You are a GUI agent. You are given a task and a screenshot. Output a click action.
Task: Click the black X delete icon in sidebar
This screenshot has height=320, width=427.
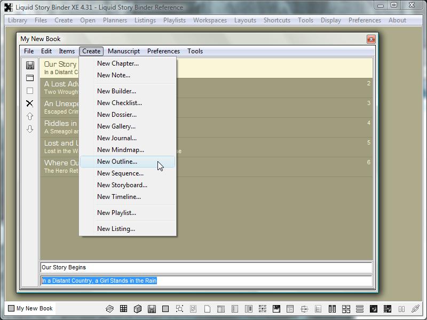pyautogui.click(x=30, y=103)
